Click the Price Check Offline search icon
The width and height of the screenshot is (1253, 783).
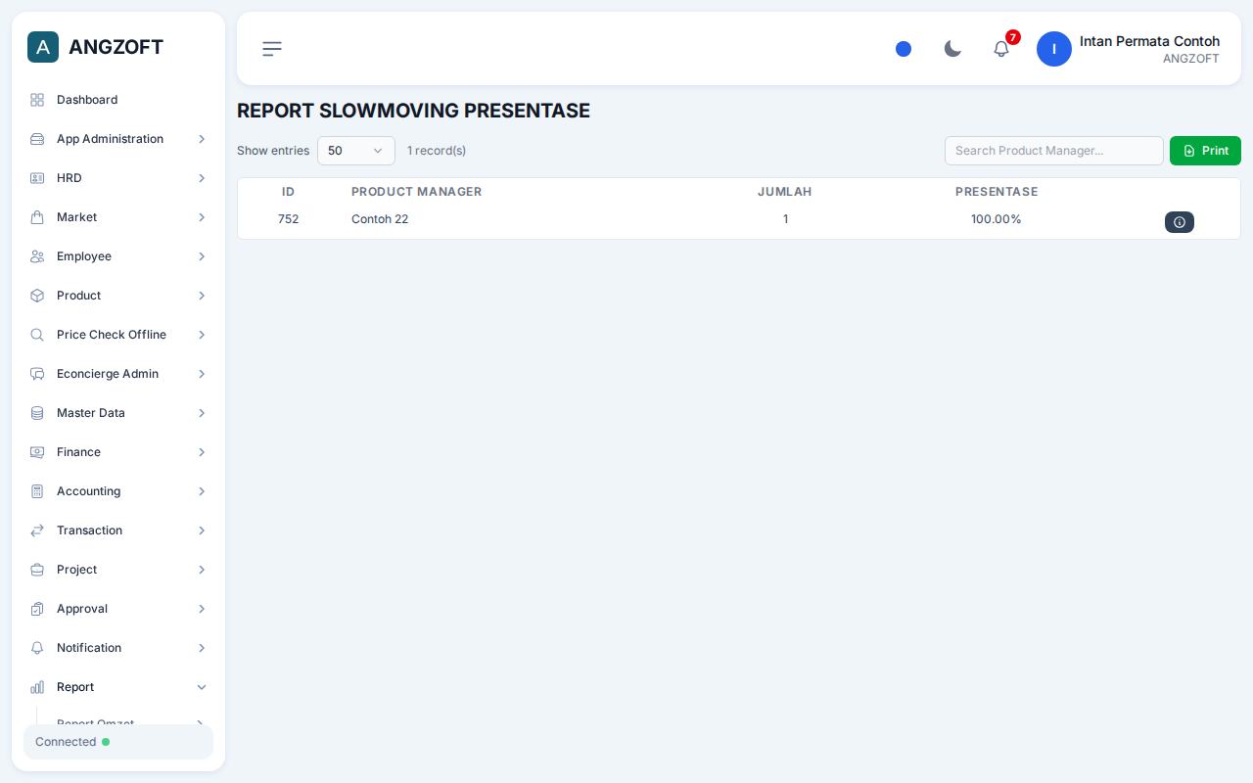(x=37, y=335)
